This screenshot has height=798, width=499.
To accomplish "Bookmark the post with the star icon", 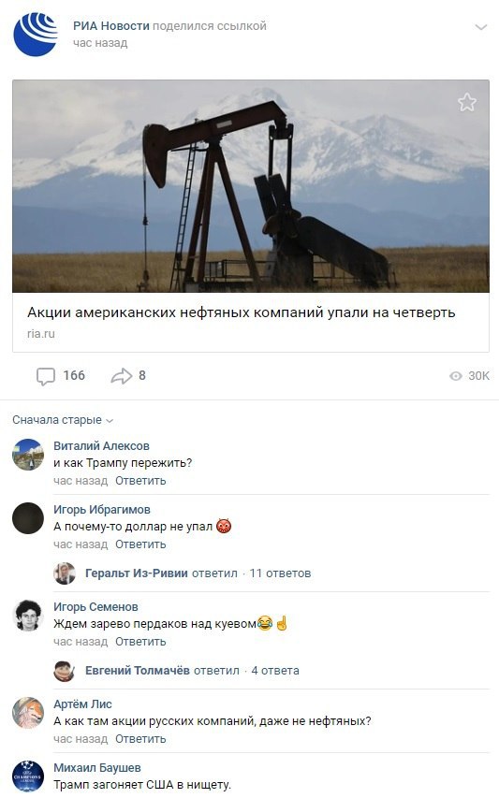I will [466, 102].
